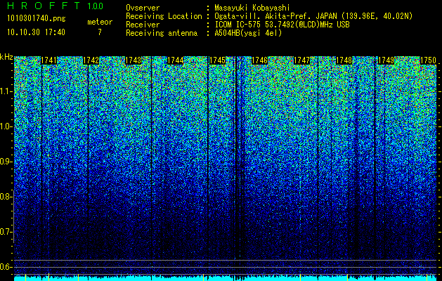Image resolution: width=442 pixels, height=281 pixels.
Task: Click the name Masayuki Kobayashi
Action: (x=252, y=8)
